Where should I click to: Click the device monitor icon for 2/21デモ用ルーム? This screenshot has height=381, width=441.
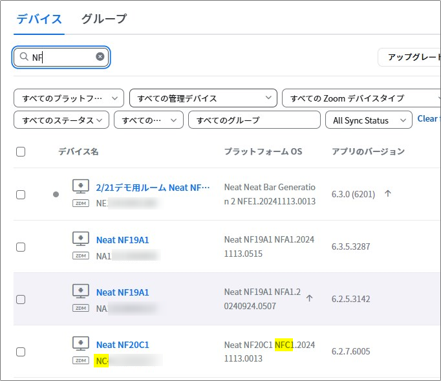click(81, 186)
